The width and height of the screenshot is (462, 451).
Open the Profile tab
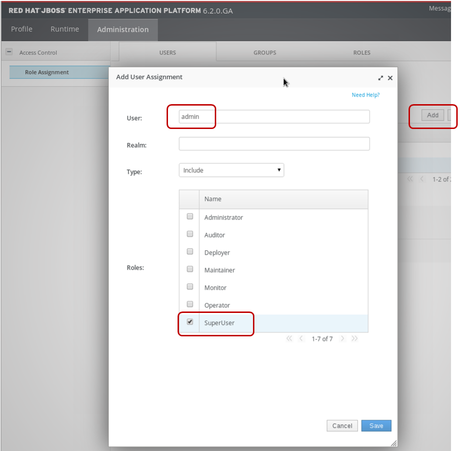point(21,29)
